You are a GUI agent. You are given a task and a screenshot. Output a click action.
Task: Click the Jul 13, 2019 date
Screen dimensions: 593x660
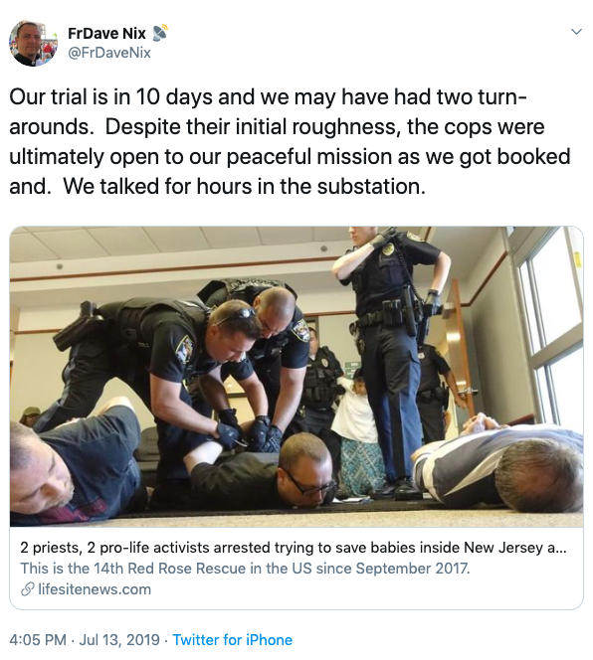(x=119, y=640)
